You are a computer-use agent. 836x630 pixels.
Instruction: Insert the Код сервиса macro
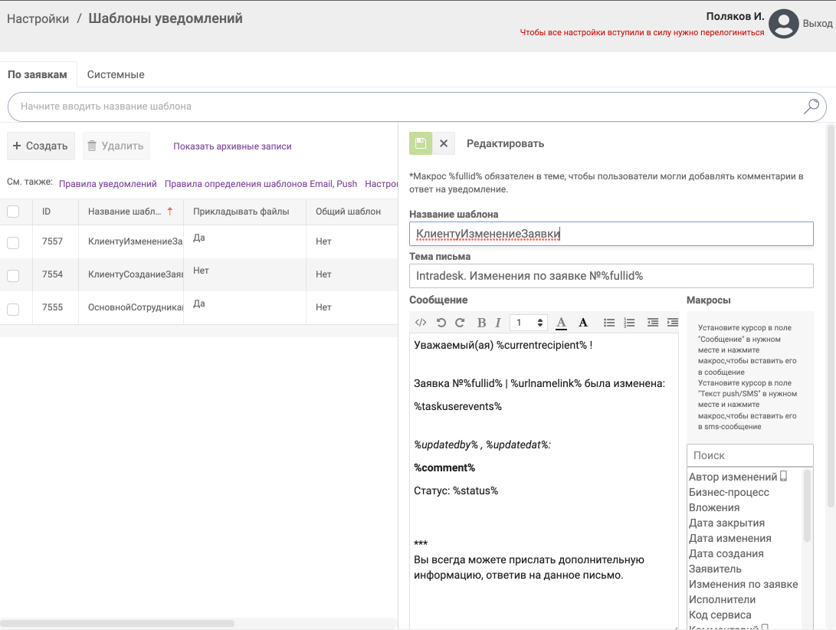[x=720, y=615]
